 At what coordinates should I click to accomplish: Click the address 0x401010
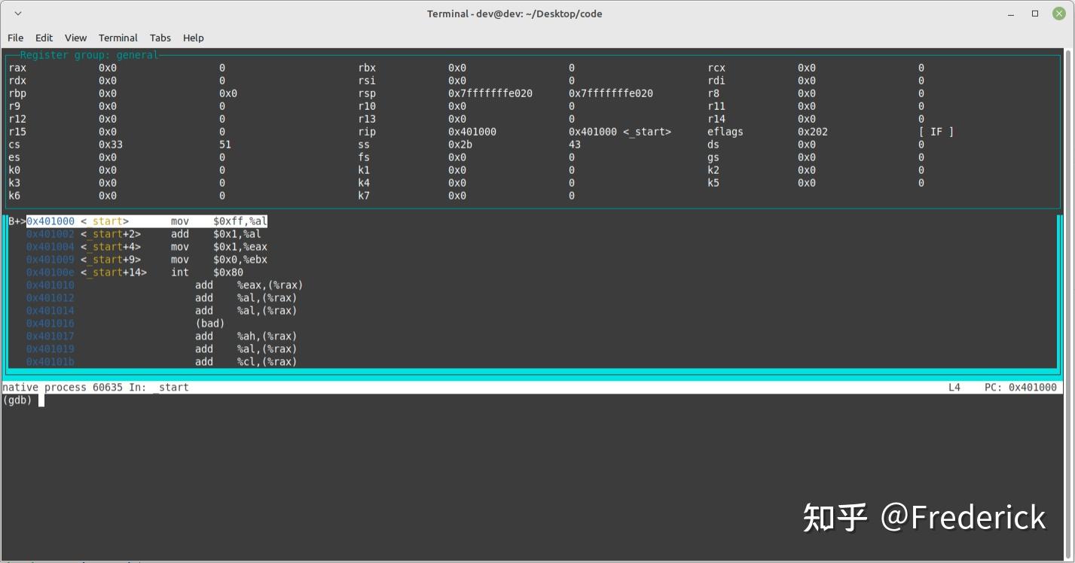[50, 285]
